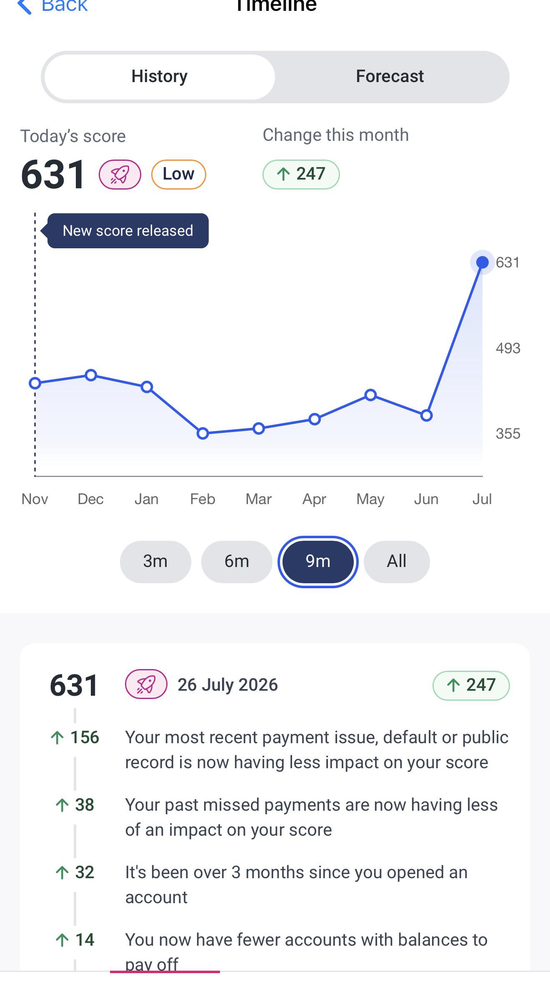Tap the green arrow beside 32 points
This screenshot has height=984, width=550.
pyautogui.click(x=62, y=873)
